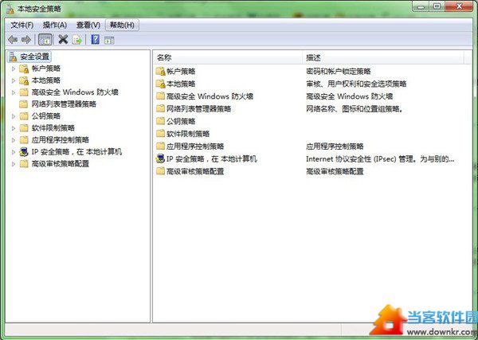This screenshot has height=340, width=478.
Task: Click the 软件限制策略 folder icon in list
Action: (x=160, y=134)
